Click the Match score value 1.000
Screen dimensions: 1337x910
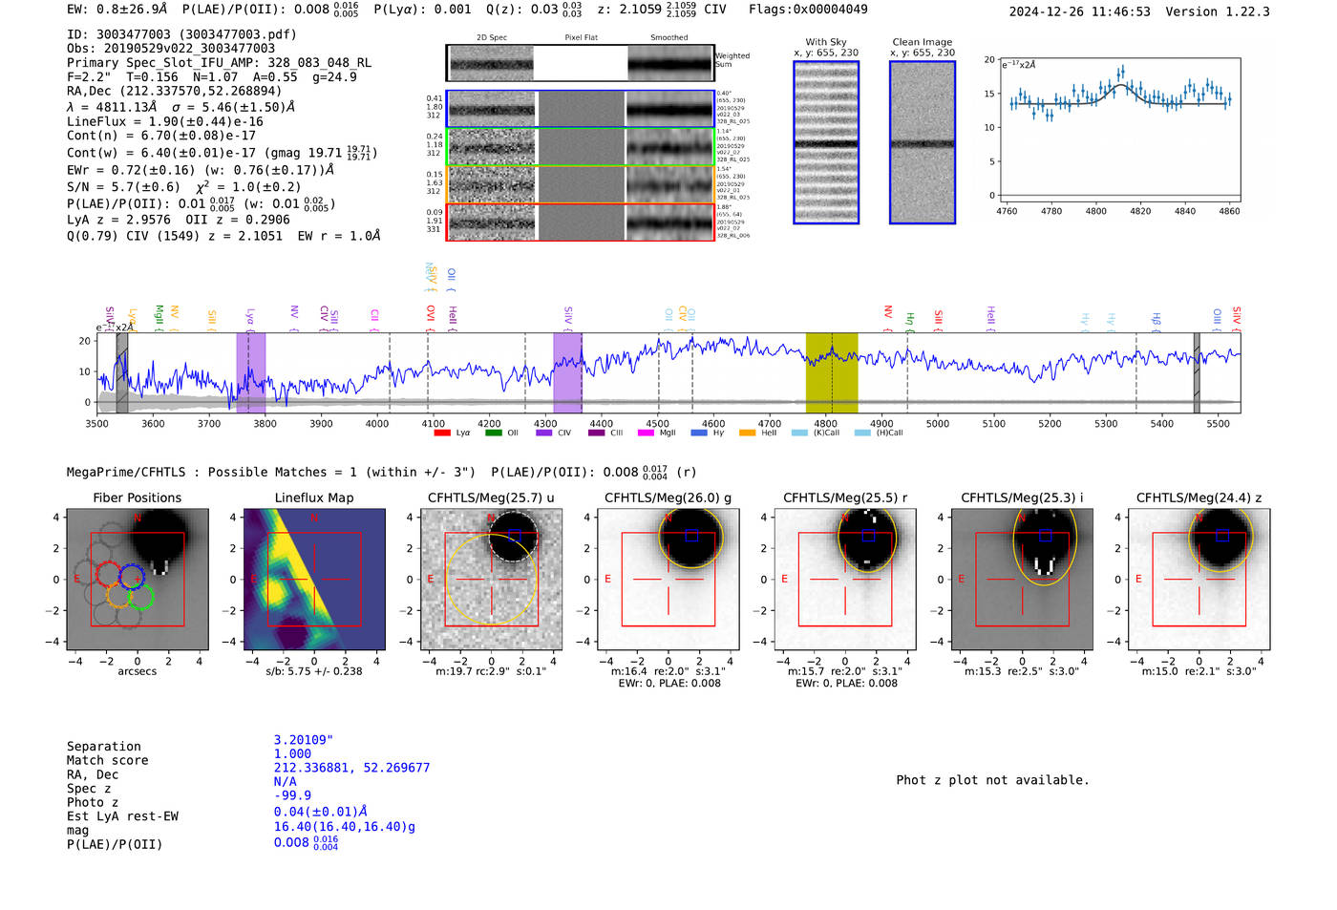pos(292,754)
